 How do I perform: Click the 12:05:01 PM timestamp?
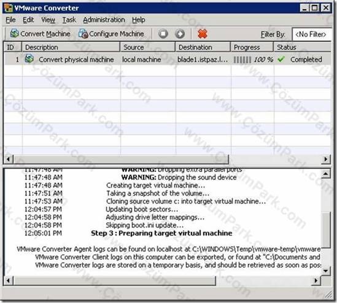click(x=43, y=233)
